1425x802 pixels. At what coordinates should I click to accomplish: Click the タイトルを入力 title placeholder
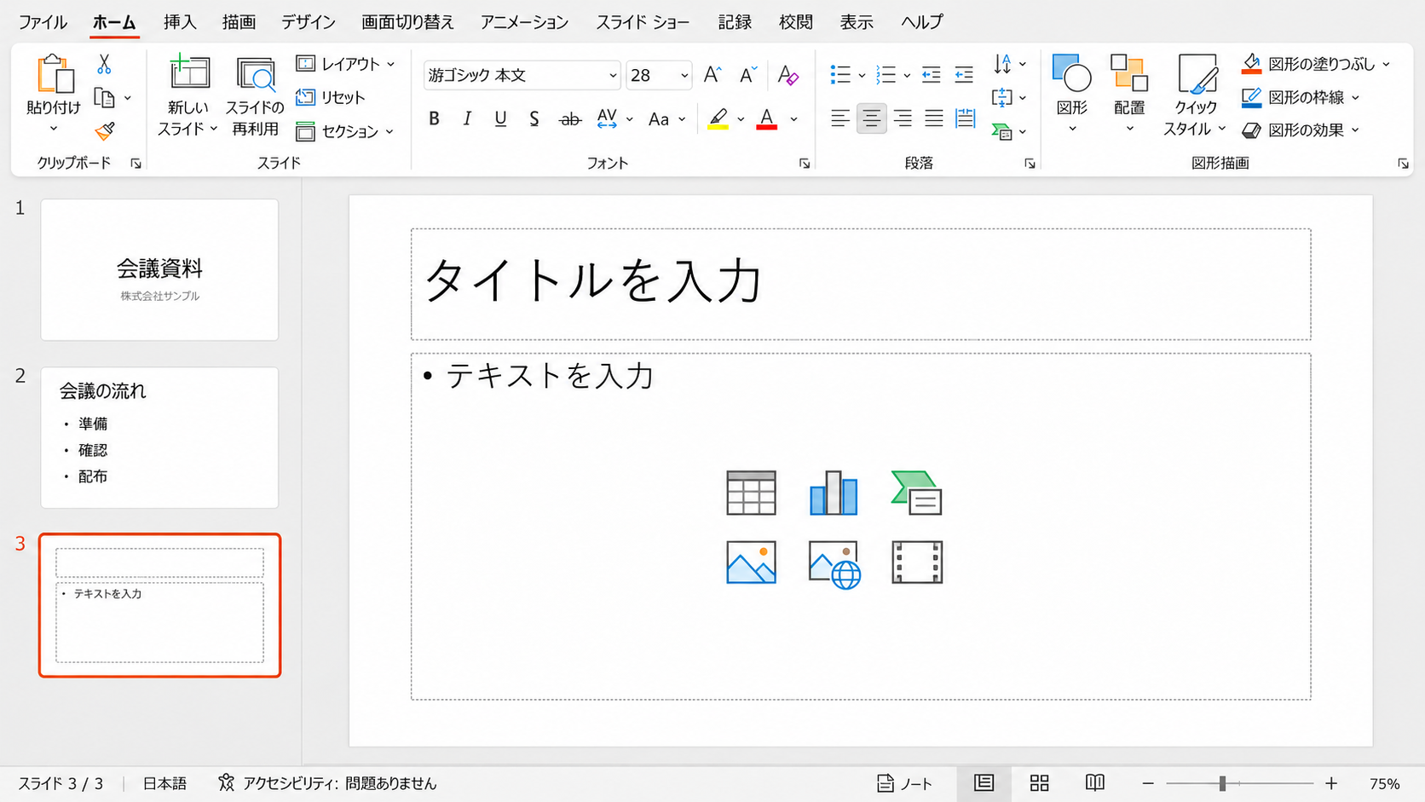(x=861, y=284)
